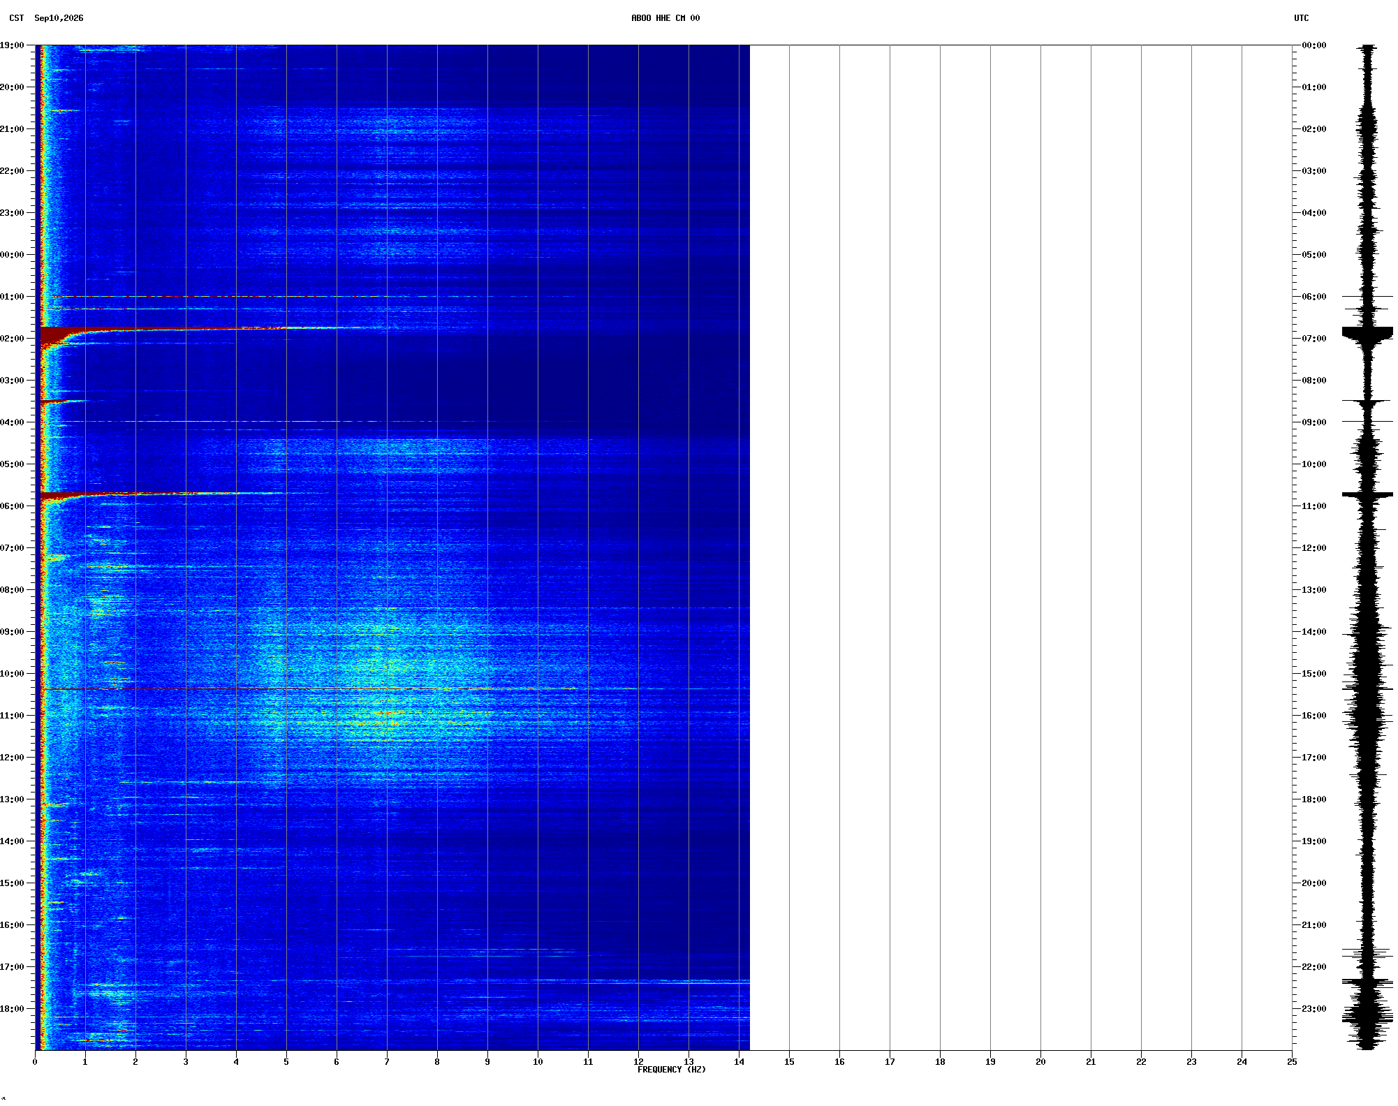Click the 25 Hz frequency tick label
This screenshot has height=1106, width=1398.
point(1292,1062)
